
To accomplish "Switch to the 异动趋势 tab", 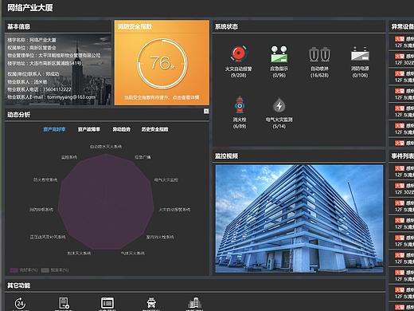I will pyautogui.click(x=121, y=129).
